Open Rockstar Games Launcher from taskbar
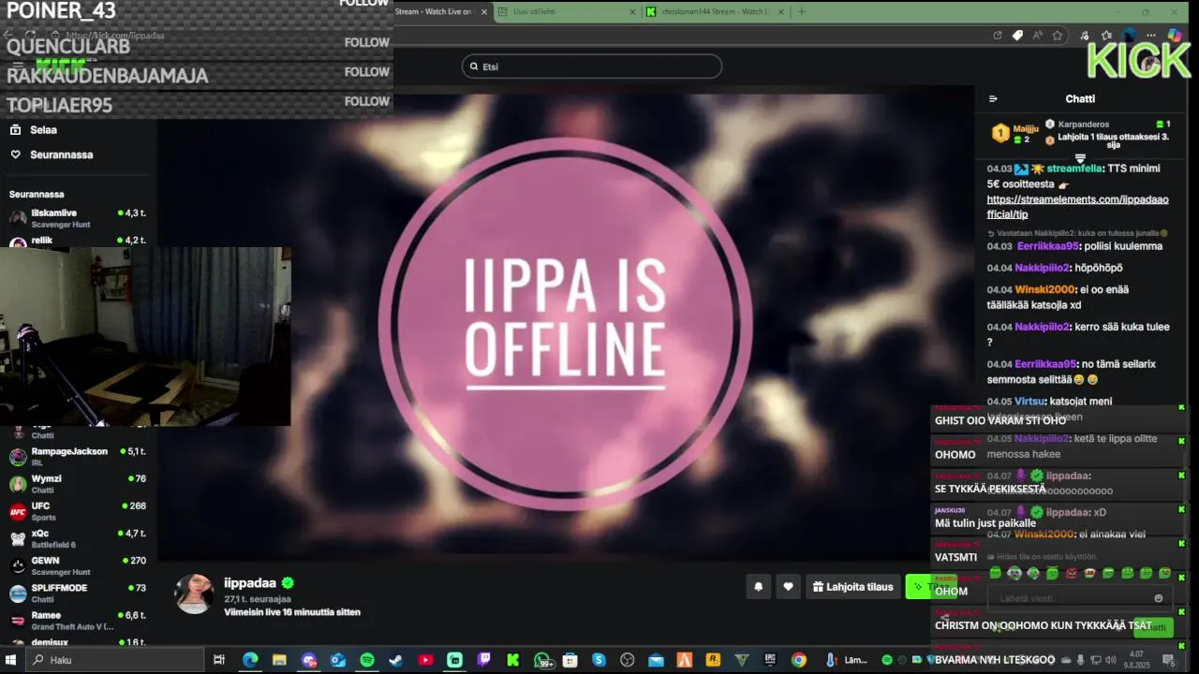 pos(713,660)
